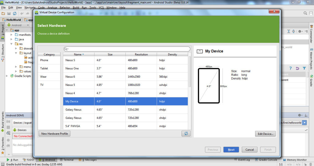Image resolution: width=314 pixels, height=166 pixels.
Task: Click the expand all icon in right panel
Action: [289, 31]
